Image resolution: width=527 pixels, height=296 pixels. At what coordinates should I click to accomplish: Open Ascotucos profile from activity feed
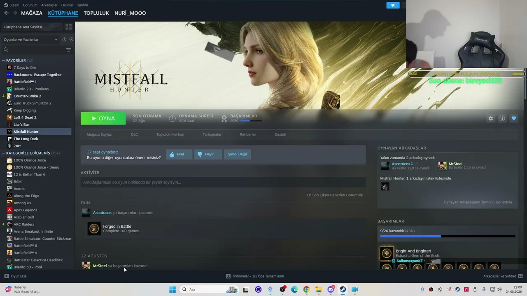pyautogui.click(x=102, y=213)
